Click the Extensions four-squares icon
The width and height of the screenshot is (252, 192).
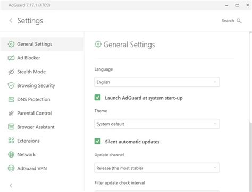click(x=11, y=141)
